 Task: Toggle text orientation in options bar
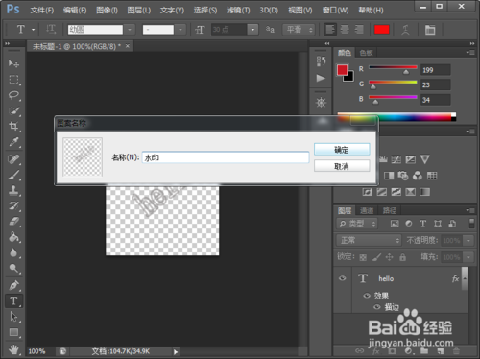tap(51, 30)
